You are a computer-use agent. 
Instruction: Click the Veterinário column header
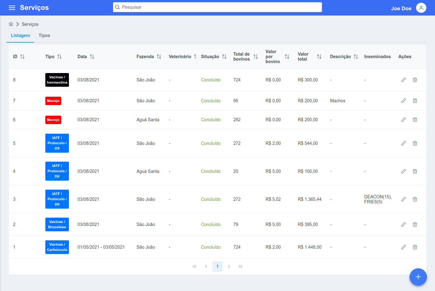point(180,57)
